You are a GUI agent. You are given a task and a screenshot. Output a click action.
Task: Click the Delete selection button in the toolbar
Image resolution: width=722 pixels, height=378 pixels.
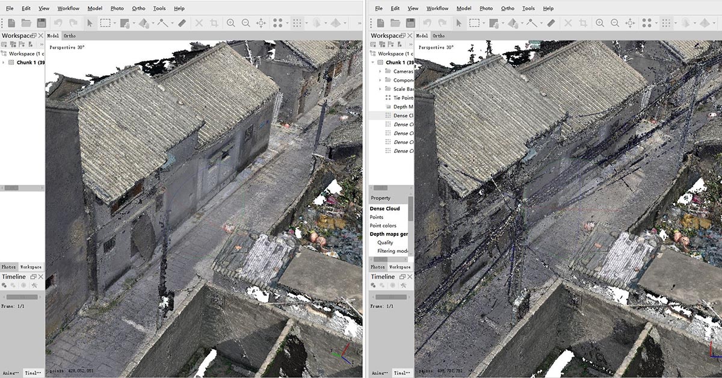(x=199, y=22)
